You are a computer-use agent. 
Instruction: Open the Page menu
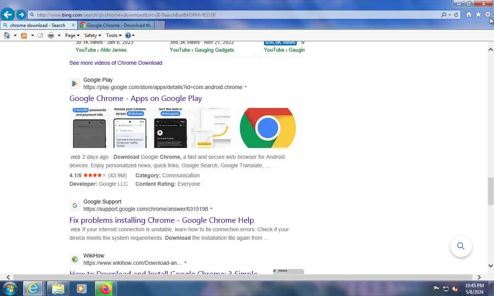pyautogui.click(x=72, y=35)
